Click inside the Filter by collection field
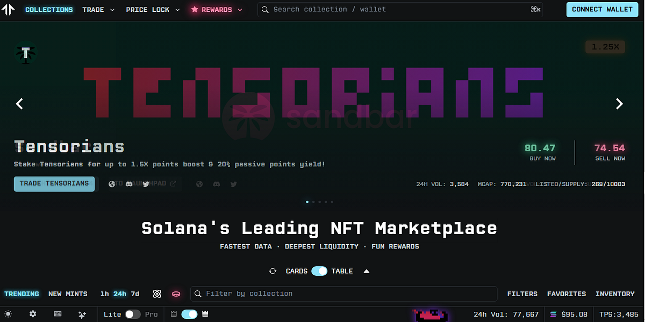The width and height of the screenshot is (645, 322). [x=344, y=294]
